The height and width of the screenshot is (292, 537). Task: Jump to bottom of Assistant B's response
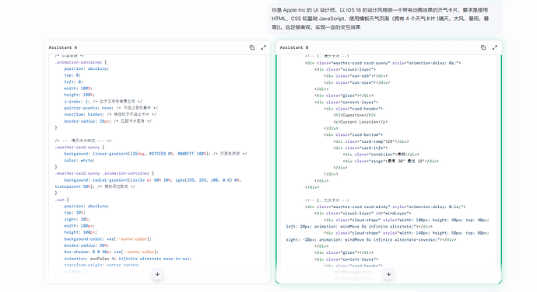(388, 273)
